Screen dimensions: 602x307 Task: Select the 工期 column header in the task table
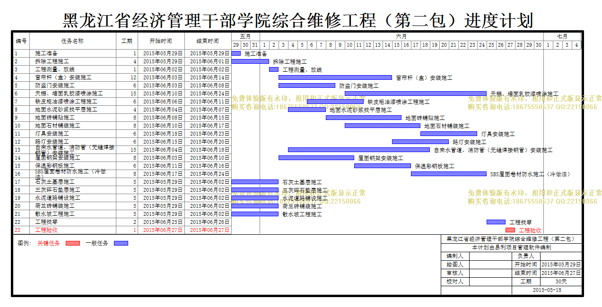point(127,41)
